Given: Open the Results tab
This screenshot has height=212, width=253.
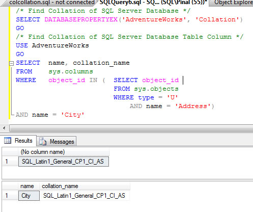Looking at the screenshot, I should (18, 141).
